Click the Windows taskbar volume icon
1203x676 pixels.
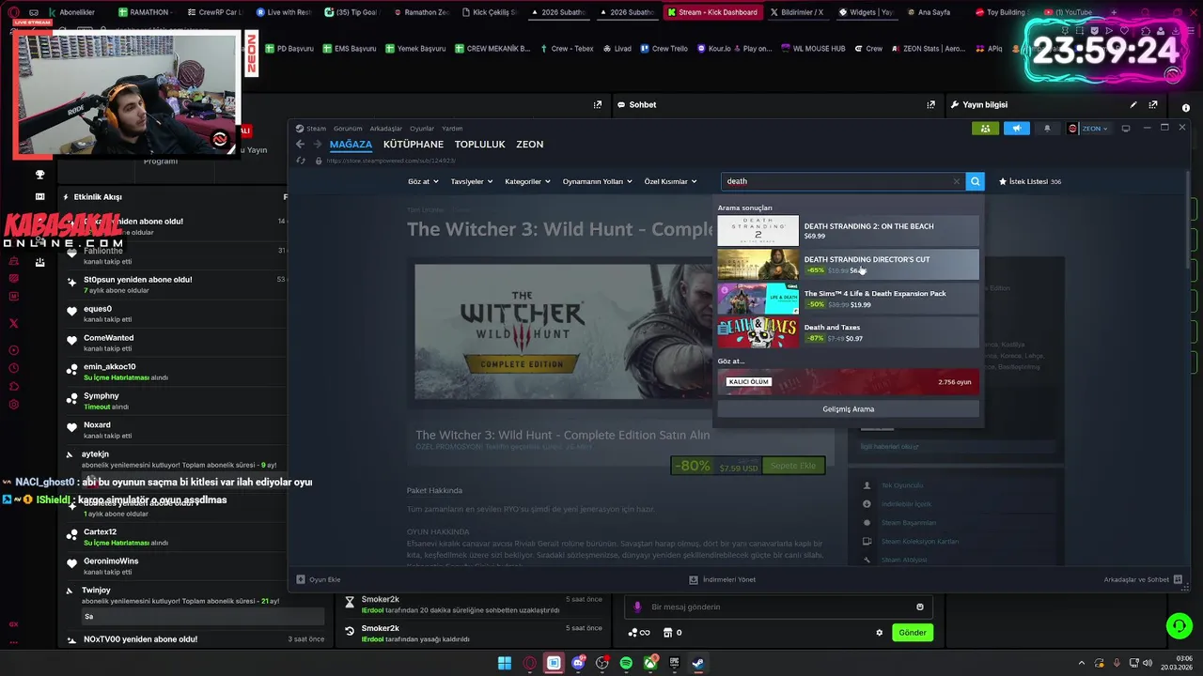1148,663
